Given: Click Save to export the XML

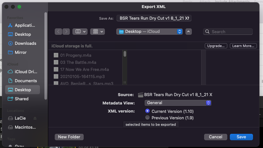Looking at the screenshot, I should (241, 137).
